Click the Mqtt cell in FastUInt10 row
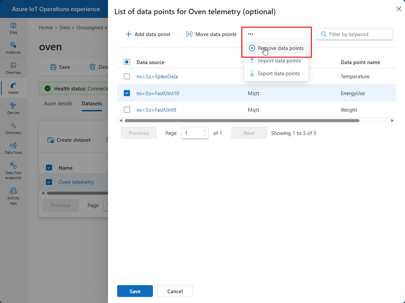The image size is (405, 303). tap(253, 93)
